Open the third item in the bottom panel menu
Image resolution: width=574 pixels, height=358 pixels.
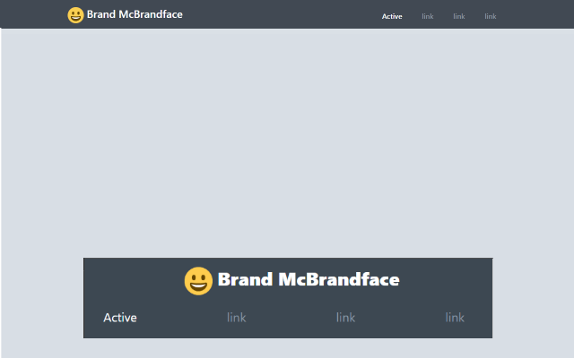point(345,318)
